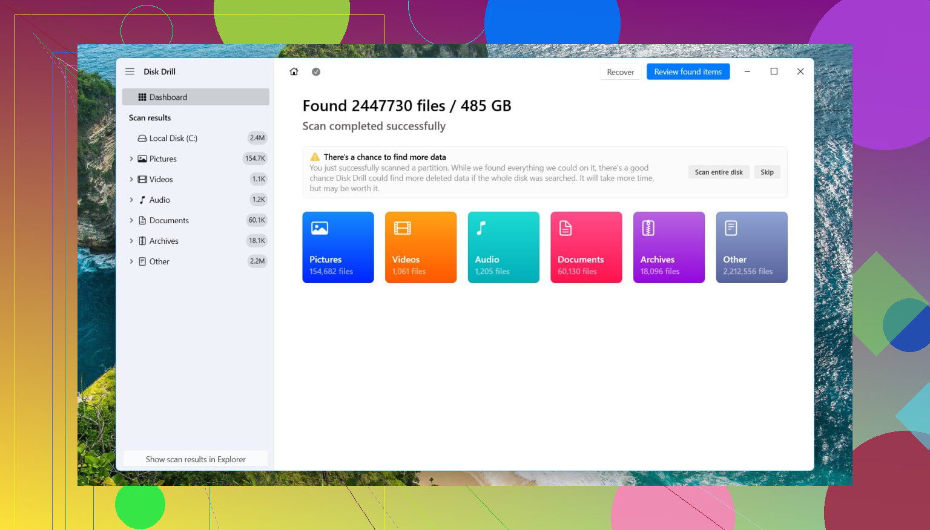Open the Documents category tile
Screen dimensions: 930x530
click(x=586, y=247)
